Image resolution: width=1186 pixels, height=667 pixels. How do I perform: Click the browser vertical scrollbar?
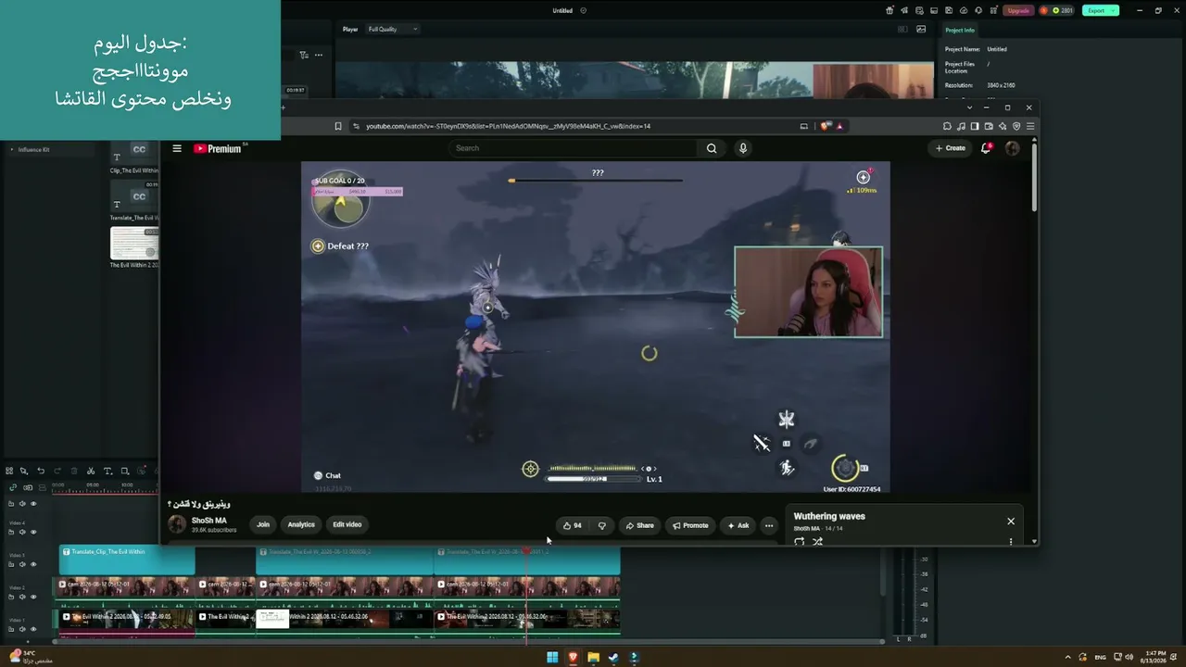click(1034, 179)
